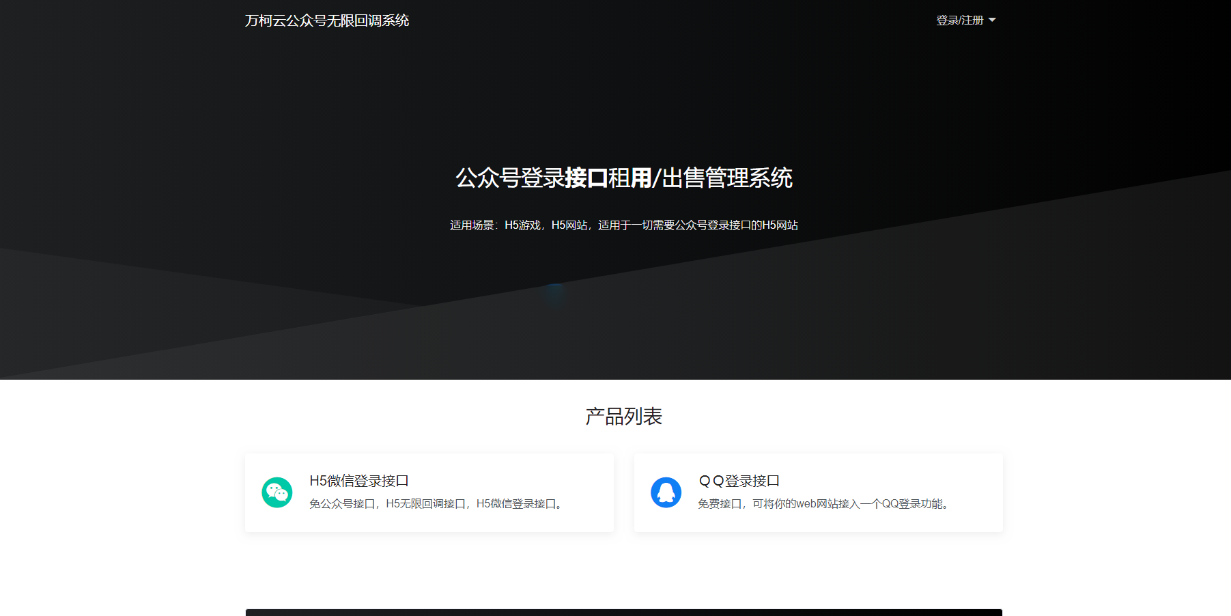1231x616 pixels.
Task: Select the circular green icon in the product list
Action: (x=276, y=492)
